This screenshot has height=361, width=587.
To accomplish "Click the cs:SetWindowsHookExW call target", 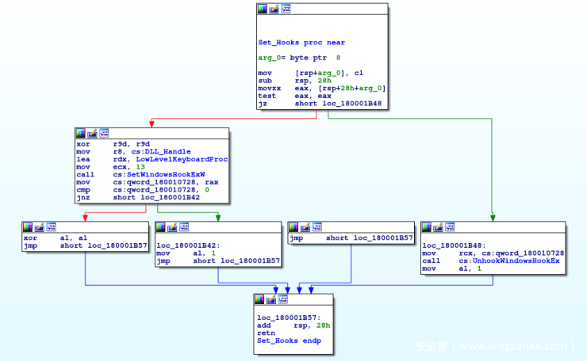I will [159, 174].
